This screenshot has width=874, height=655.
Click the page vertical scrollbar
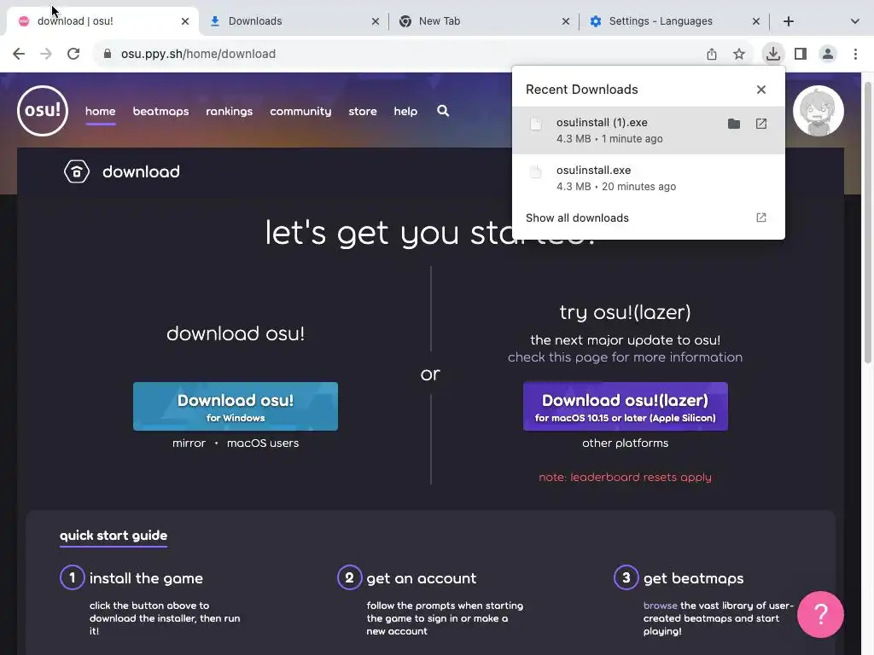[868, 223]
